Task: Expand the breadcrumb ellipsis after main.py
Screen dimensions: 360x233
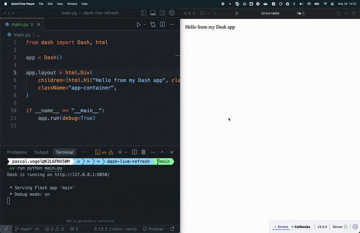Action: click(x=38, y=35)
